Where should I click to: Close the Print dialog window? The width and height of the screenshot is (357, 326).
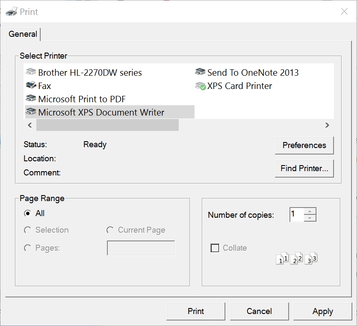point(344,12)
